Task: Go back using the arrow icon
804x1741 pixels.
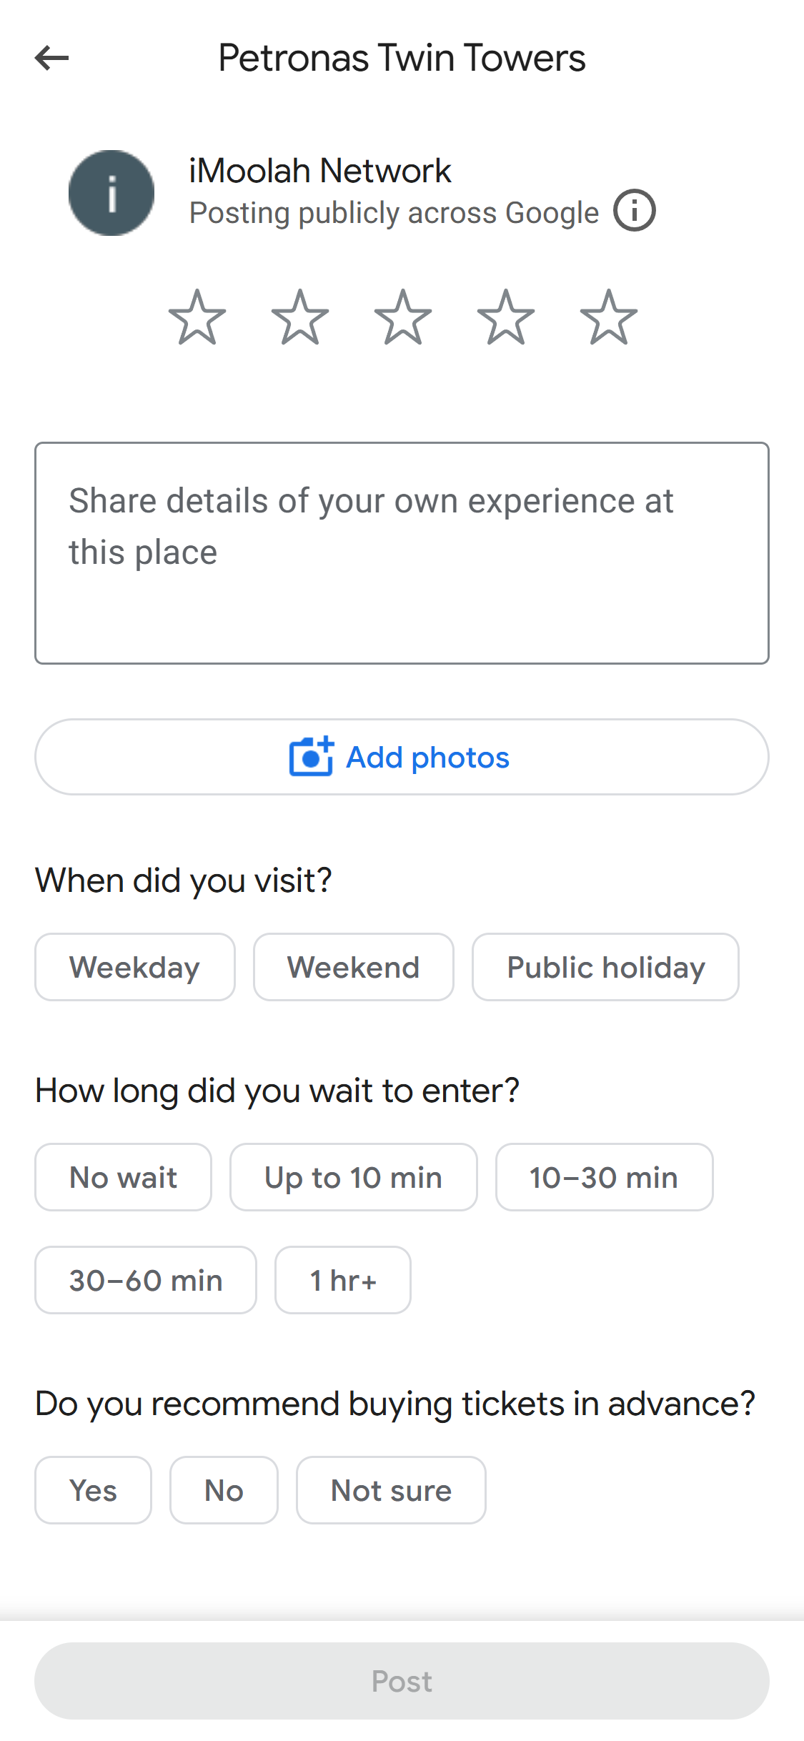Action: click(52, 58)
